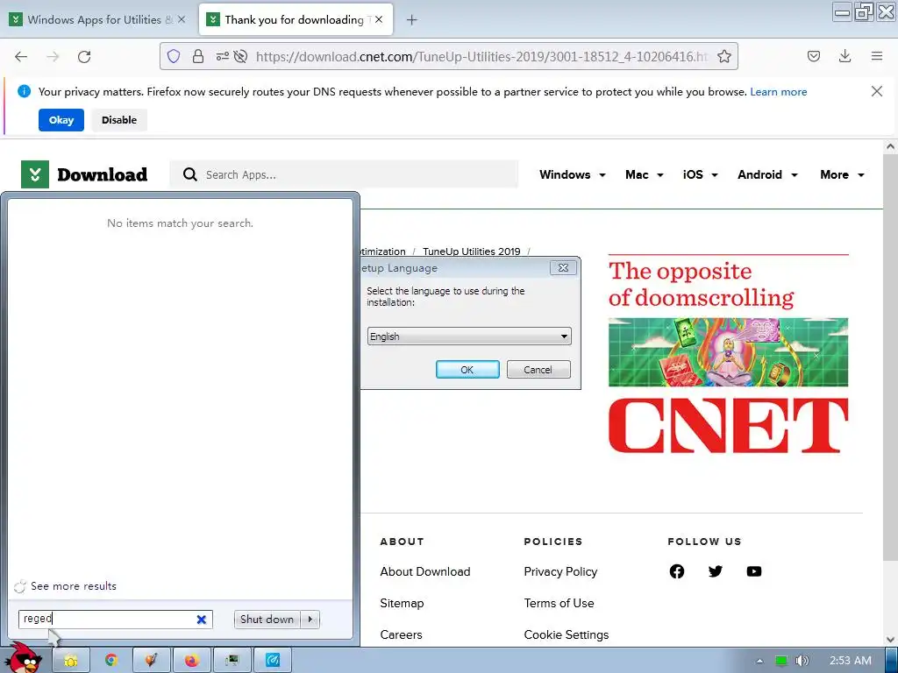Close the Setup Language dialog
The width and height of the screenshot is (898, 673).
(563, 268)
